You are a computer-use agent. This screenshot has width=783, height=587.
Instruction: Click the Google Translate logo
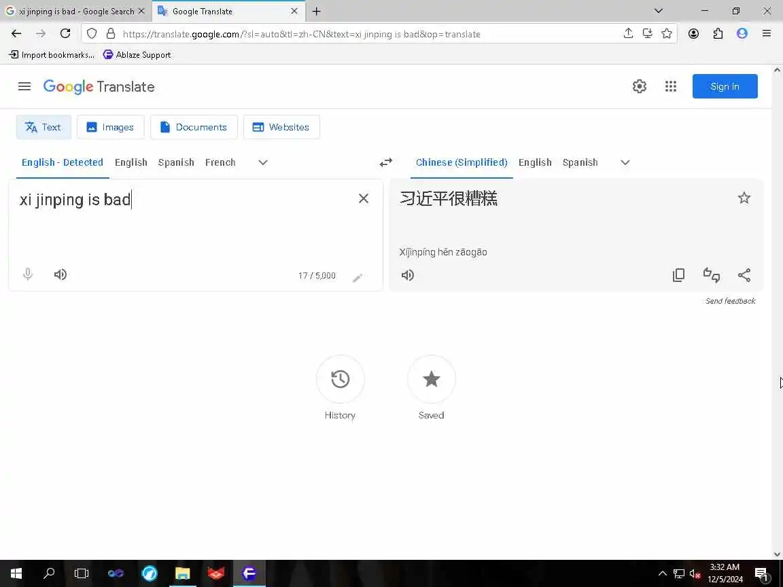[x=99, y=86]
